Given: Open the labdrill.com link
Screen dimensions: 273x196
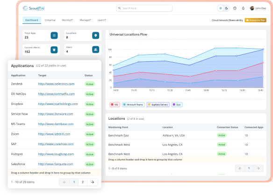Looking at the screenshot, I should pyautogui.click(x=54, y=134).
